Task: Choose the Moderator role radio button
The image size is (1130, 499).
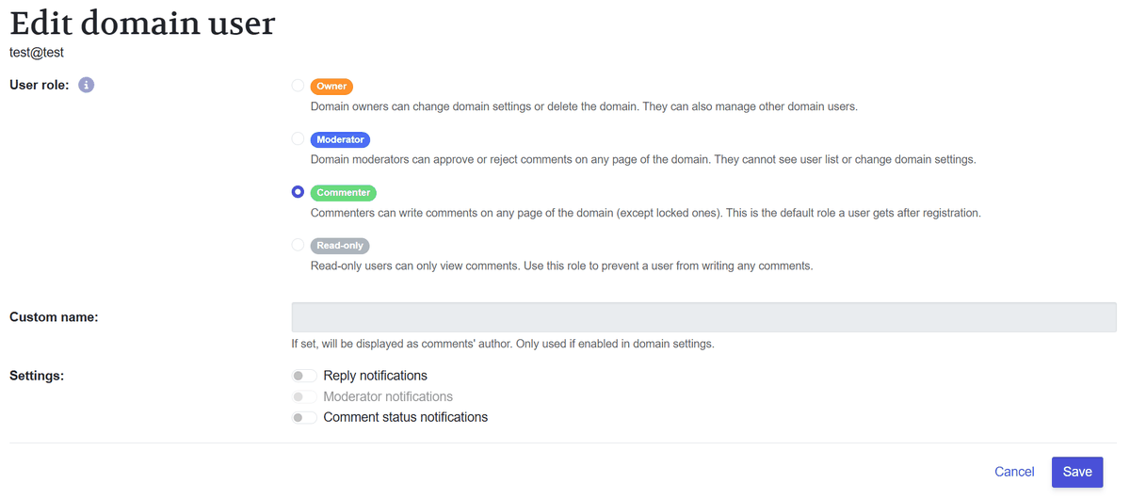Action: point(298,139)
